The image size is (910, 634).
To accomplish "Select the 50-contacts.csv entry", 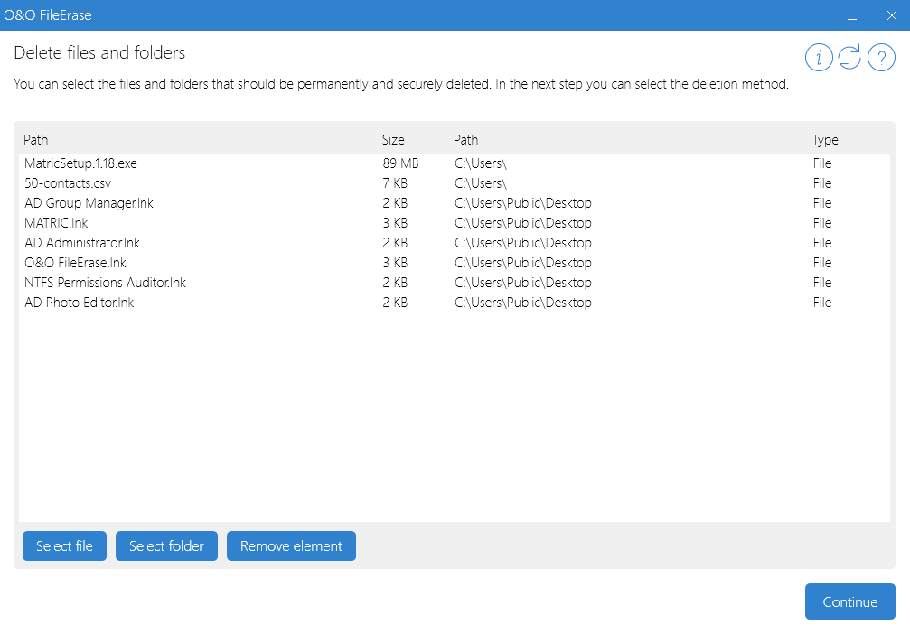I will (x=68, y=183).
